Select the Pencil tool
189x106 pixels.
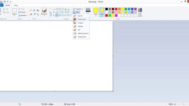[31, 10]
